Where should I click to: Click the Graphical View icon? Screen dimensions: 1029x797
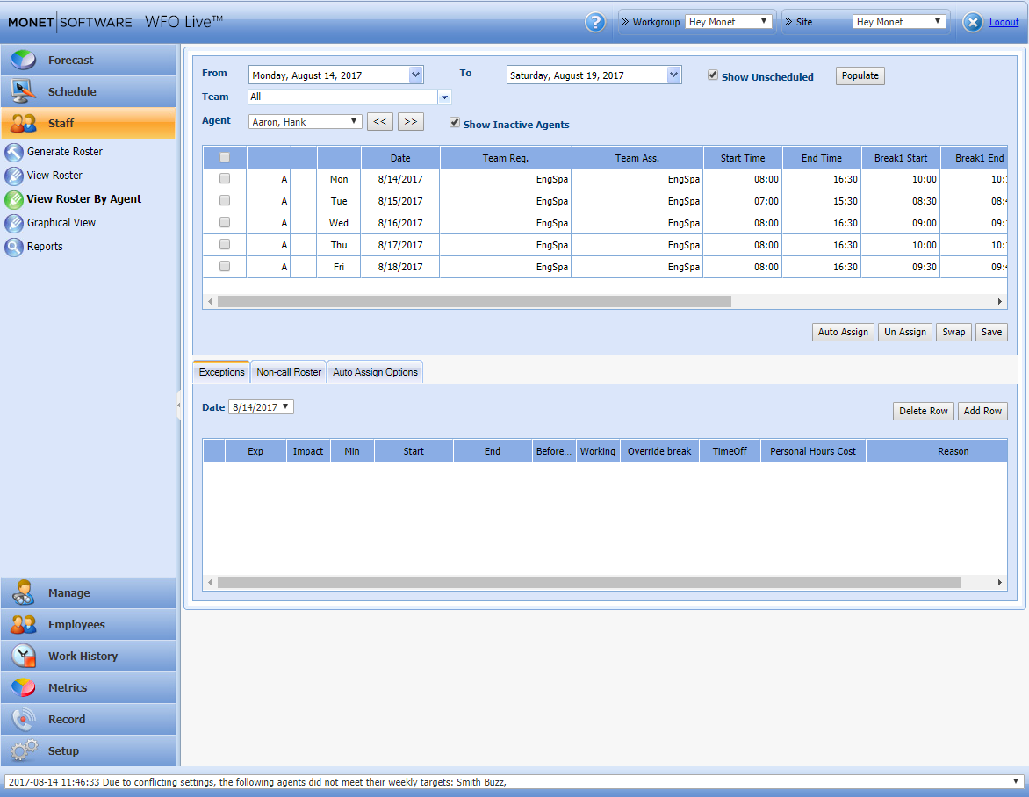coord(14,223)
